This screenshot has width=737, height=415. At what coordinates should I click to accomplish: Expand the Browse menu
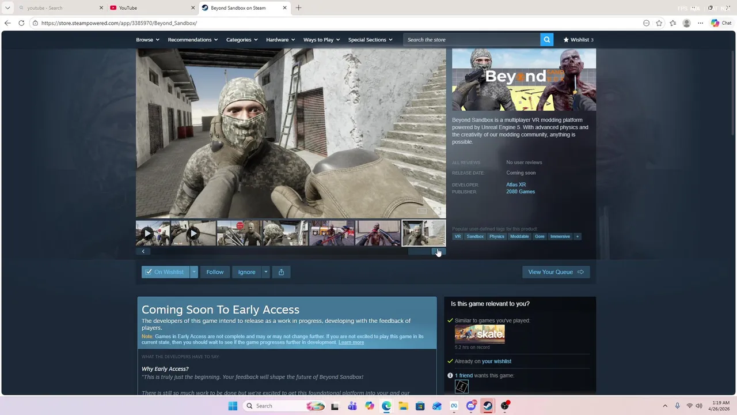point(147,40)
